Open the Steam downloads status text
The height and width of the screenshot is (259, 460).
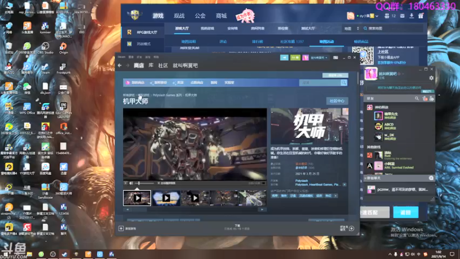pos(237,227)
